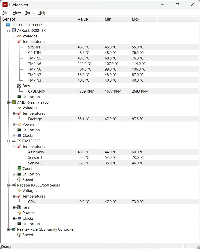Click the flame icon next to Ryzen Powers
The width and height of the screenshot is (200, 249).
tap(19, 124)
